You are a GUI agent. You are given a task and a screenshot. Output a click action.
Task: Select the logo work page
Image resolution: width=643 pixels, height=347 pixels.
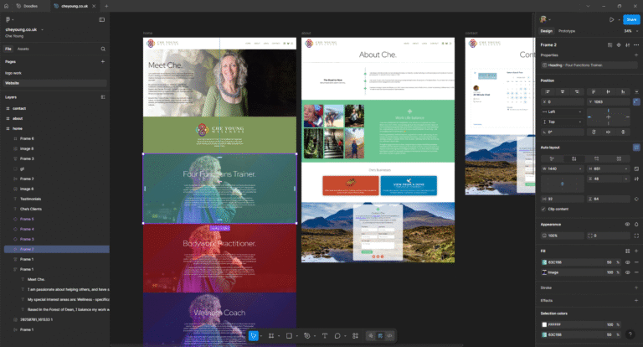[x=13, y=73]
